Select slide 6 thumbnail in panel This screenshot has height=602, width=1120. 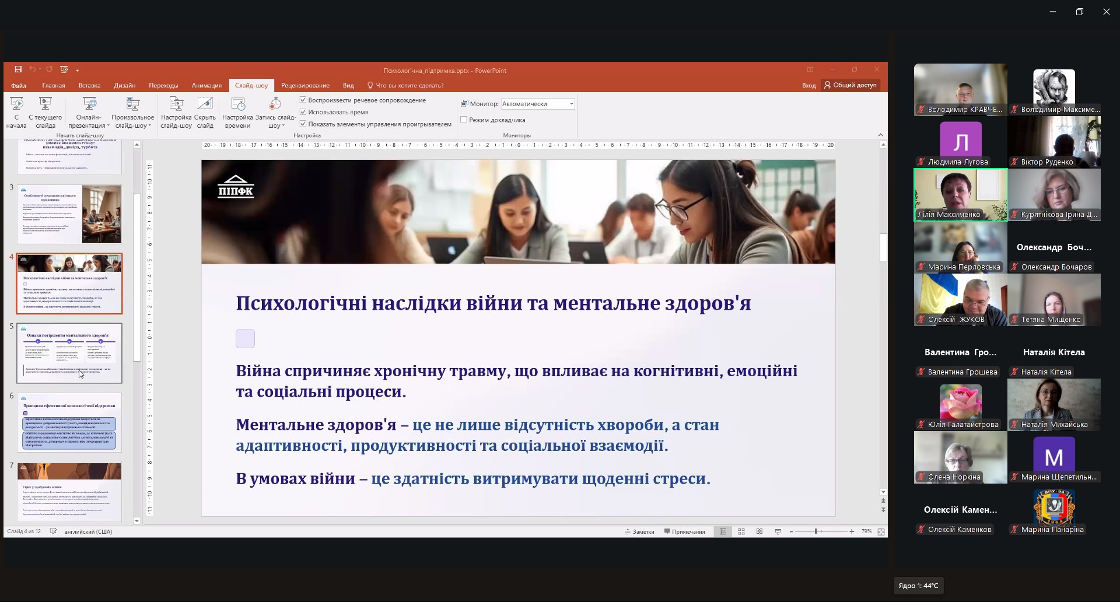[69, 423]
